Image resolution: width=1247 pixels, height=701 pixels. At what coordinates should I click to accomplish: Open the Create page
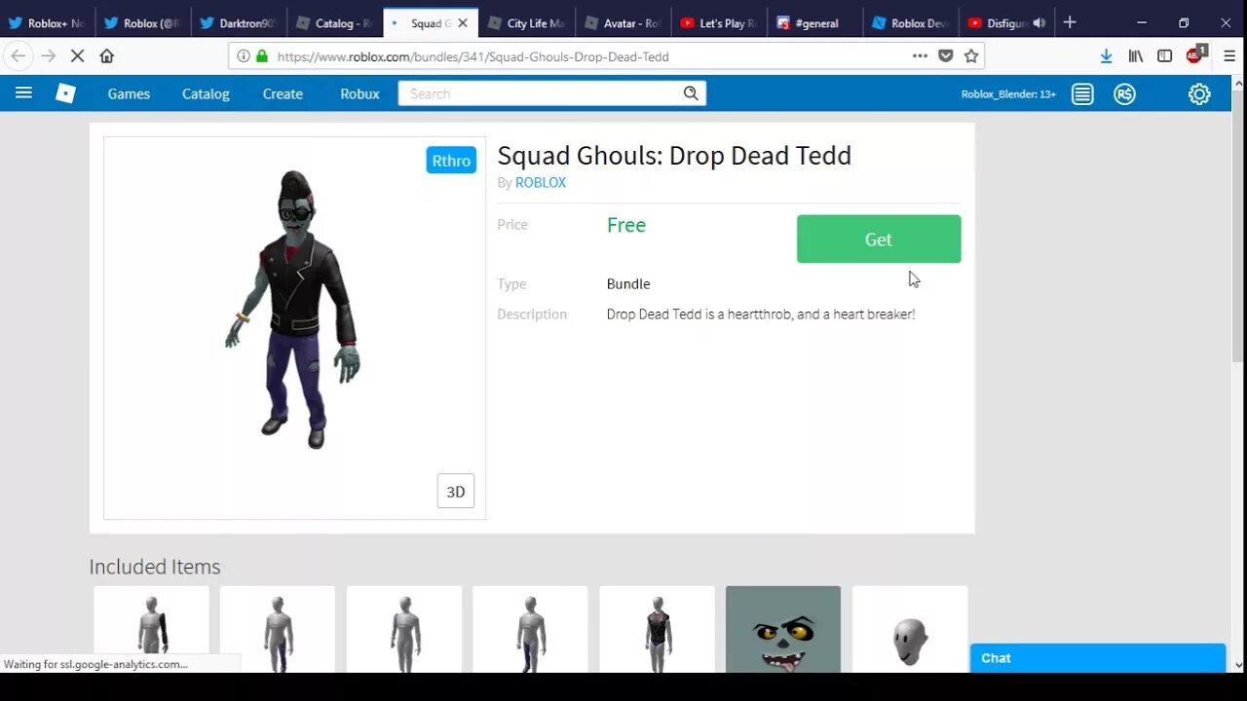click(x=283, y=93)
